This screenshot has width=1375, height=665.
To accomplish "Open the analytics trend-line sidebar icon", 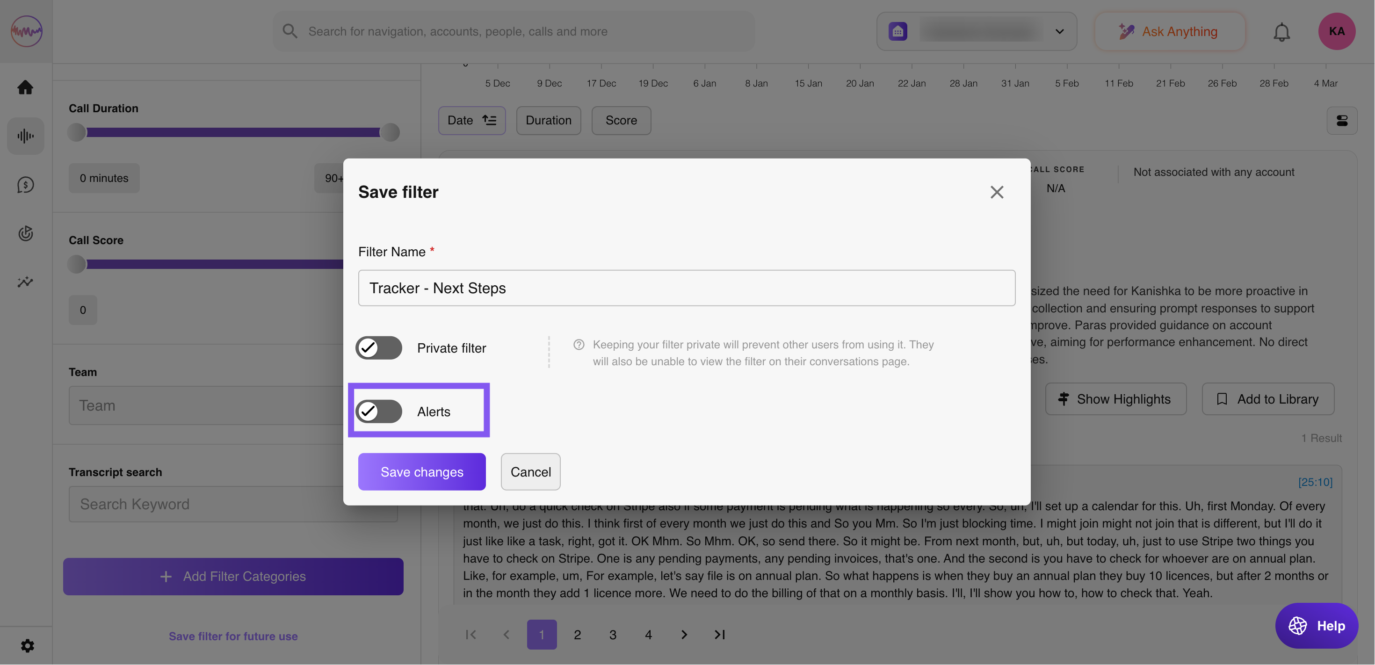I will pyautogui.click(x=25, y=282).
